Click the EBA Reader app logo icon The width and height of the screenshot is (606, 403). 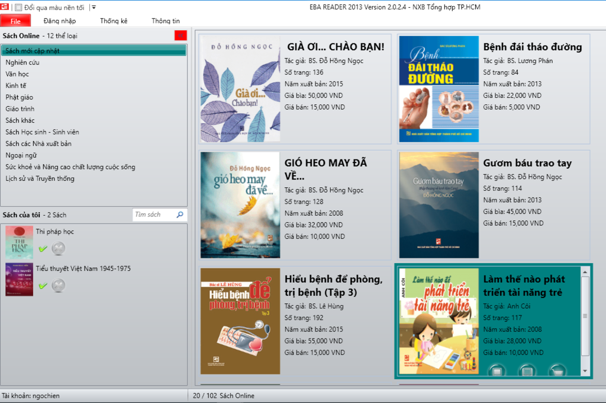click(x=5, y=7)
